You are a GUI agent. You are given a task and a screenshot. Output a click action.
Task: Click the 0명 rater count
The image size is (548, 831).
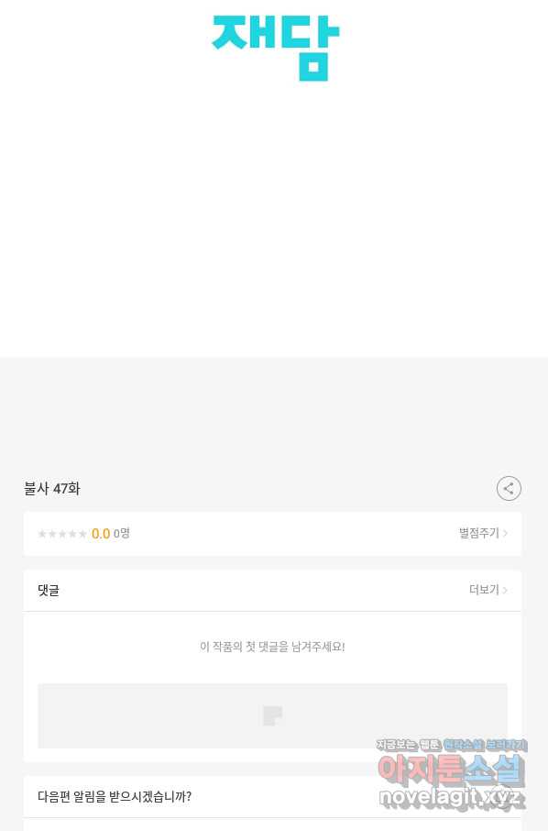pos(121,533)
